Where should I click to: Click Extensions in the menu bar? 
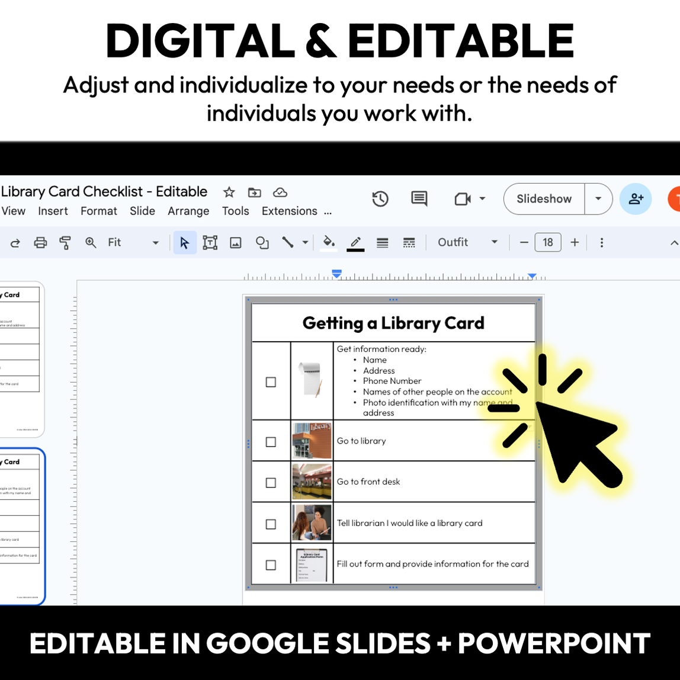pyautogui.click(x=288, y=211)
